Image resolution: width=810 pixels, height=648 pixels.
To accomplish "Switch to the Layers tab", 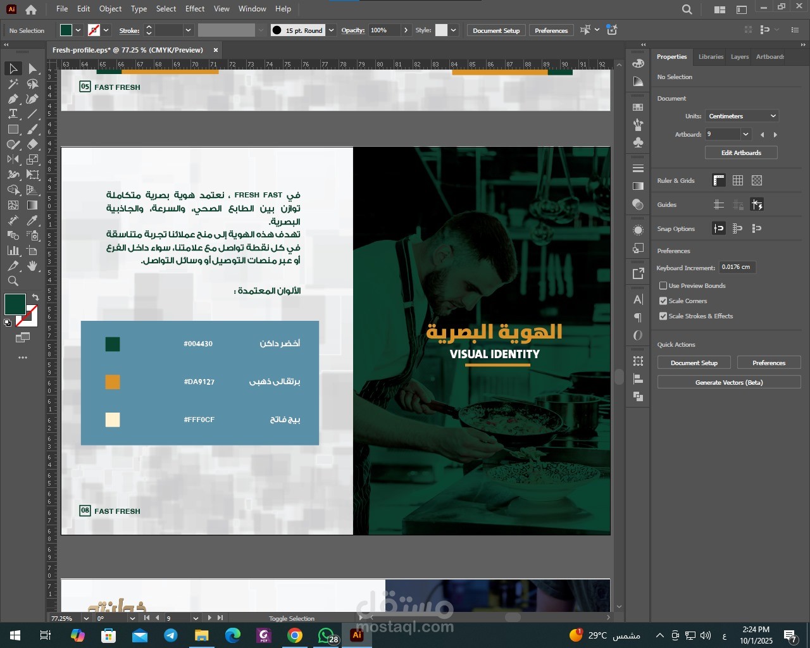I will tap(739, 57).
